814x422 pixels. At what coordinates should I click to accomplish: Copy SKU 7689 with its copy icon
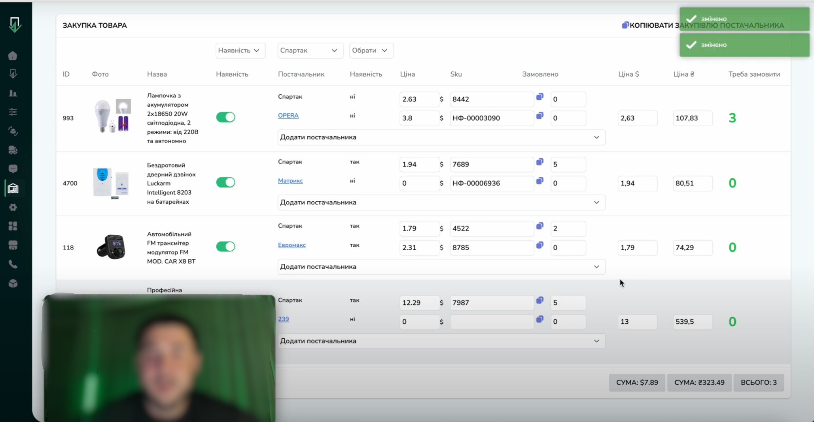[x=540, y=162]
